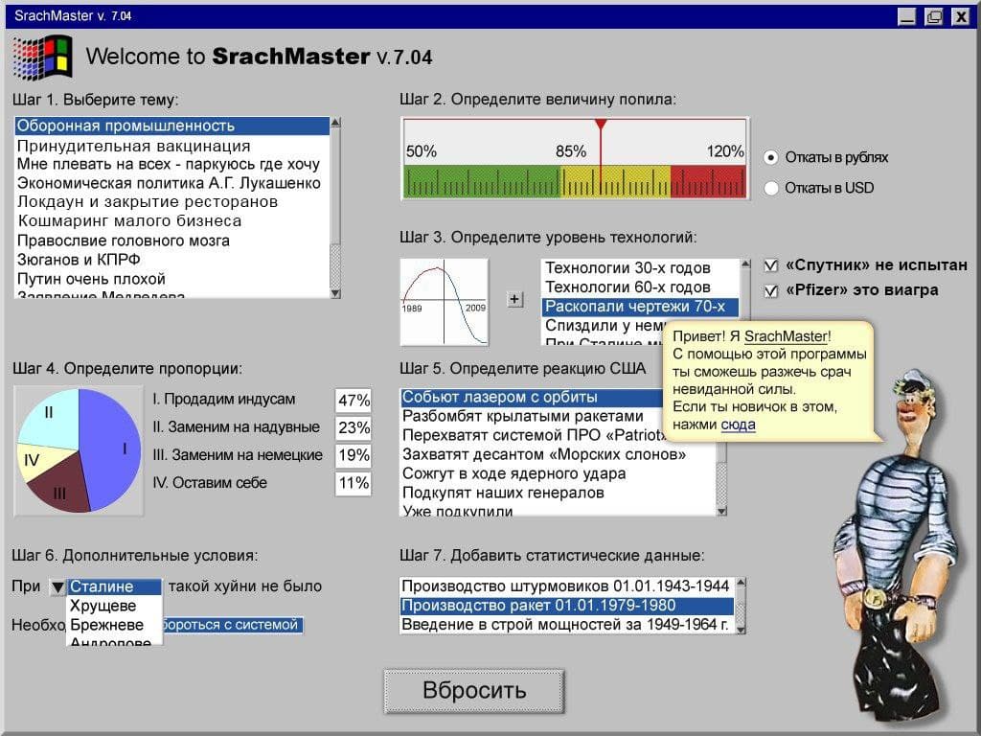
Task: Click the plus button beside the graph
Action: (514, 299)
